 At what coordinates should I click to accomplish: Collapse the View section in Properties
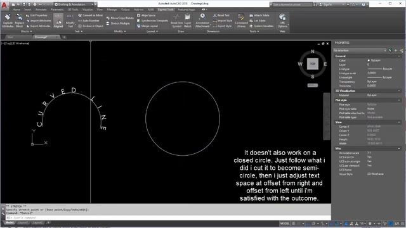click(x=399, y=122)
